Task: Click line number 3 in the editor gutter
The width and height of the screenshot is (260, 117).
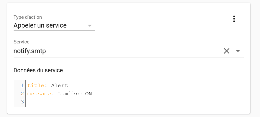Action: (x=22, y=101)
